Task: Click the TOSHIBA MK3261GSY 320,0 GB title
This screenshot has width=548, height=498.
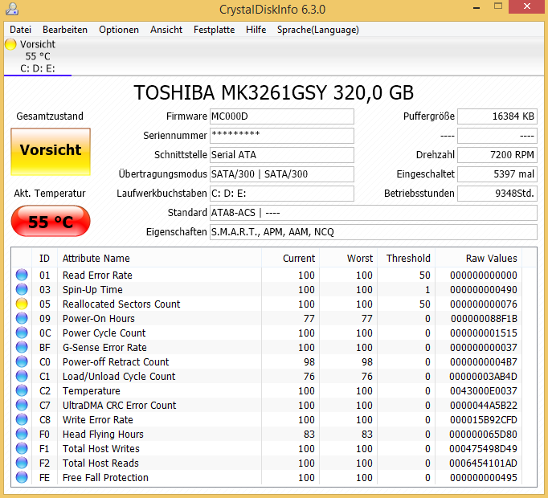Action: click(274, 92)
